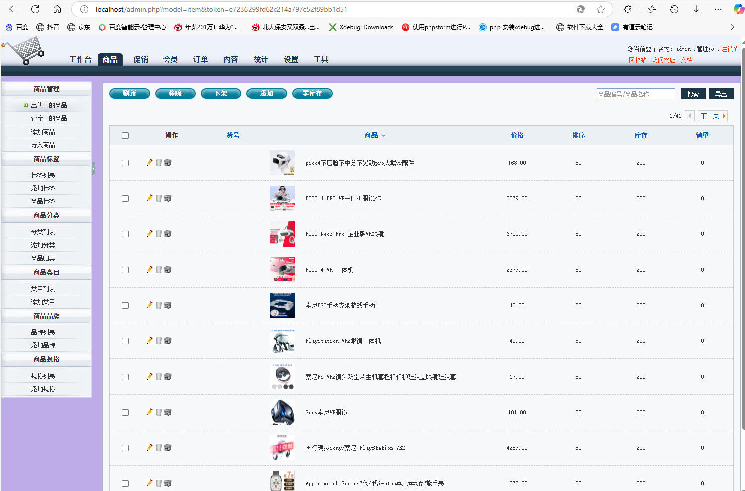This screenshot has height=491, width=745.
Task: Open stock icon for pico4不压脸 row
Action: 168,163
